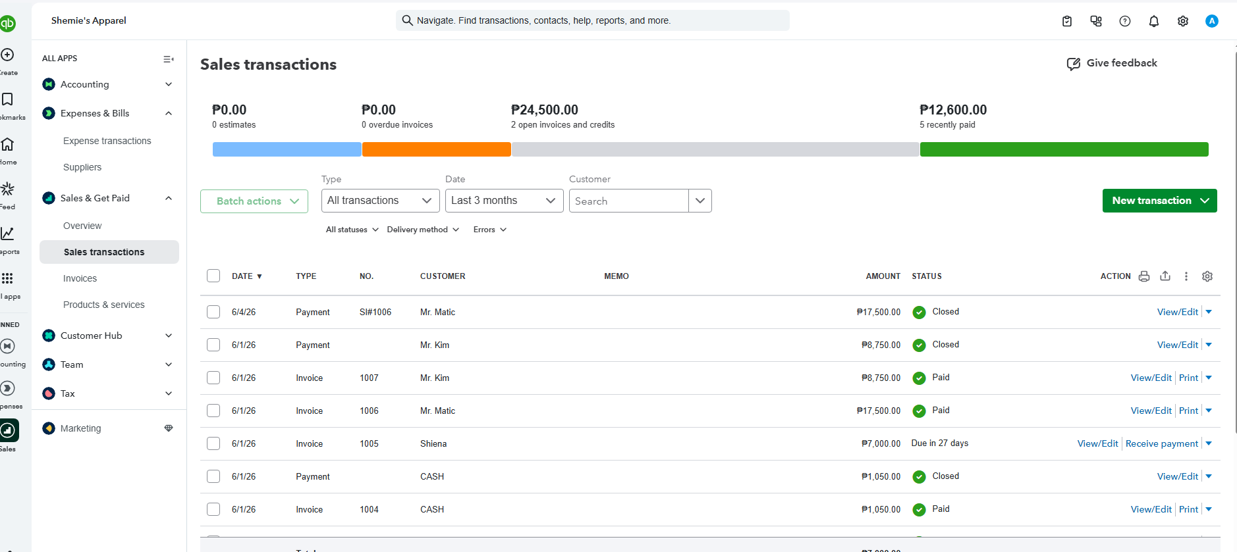Export the list using the export icon

[x=1165, y=276]
